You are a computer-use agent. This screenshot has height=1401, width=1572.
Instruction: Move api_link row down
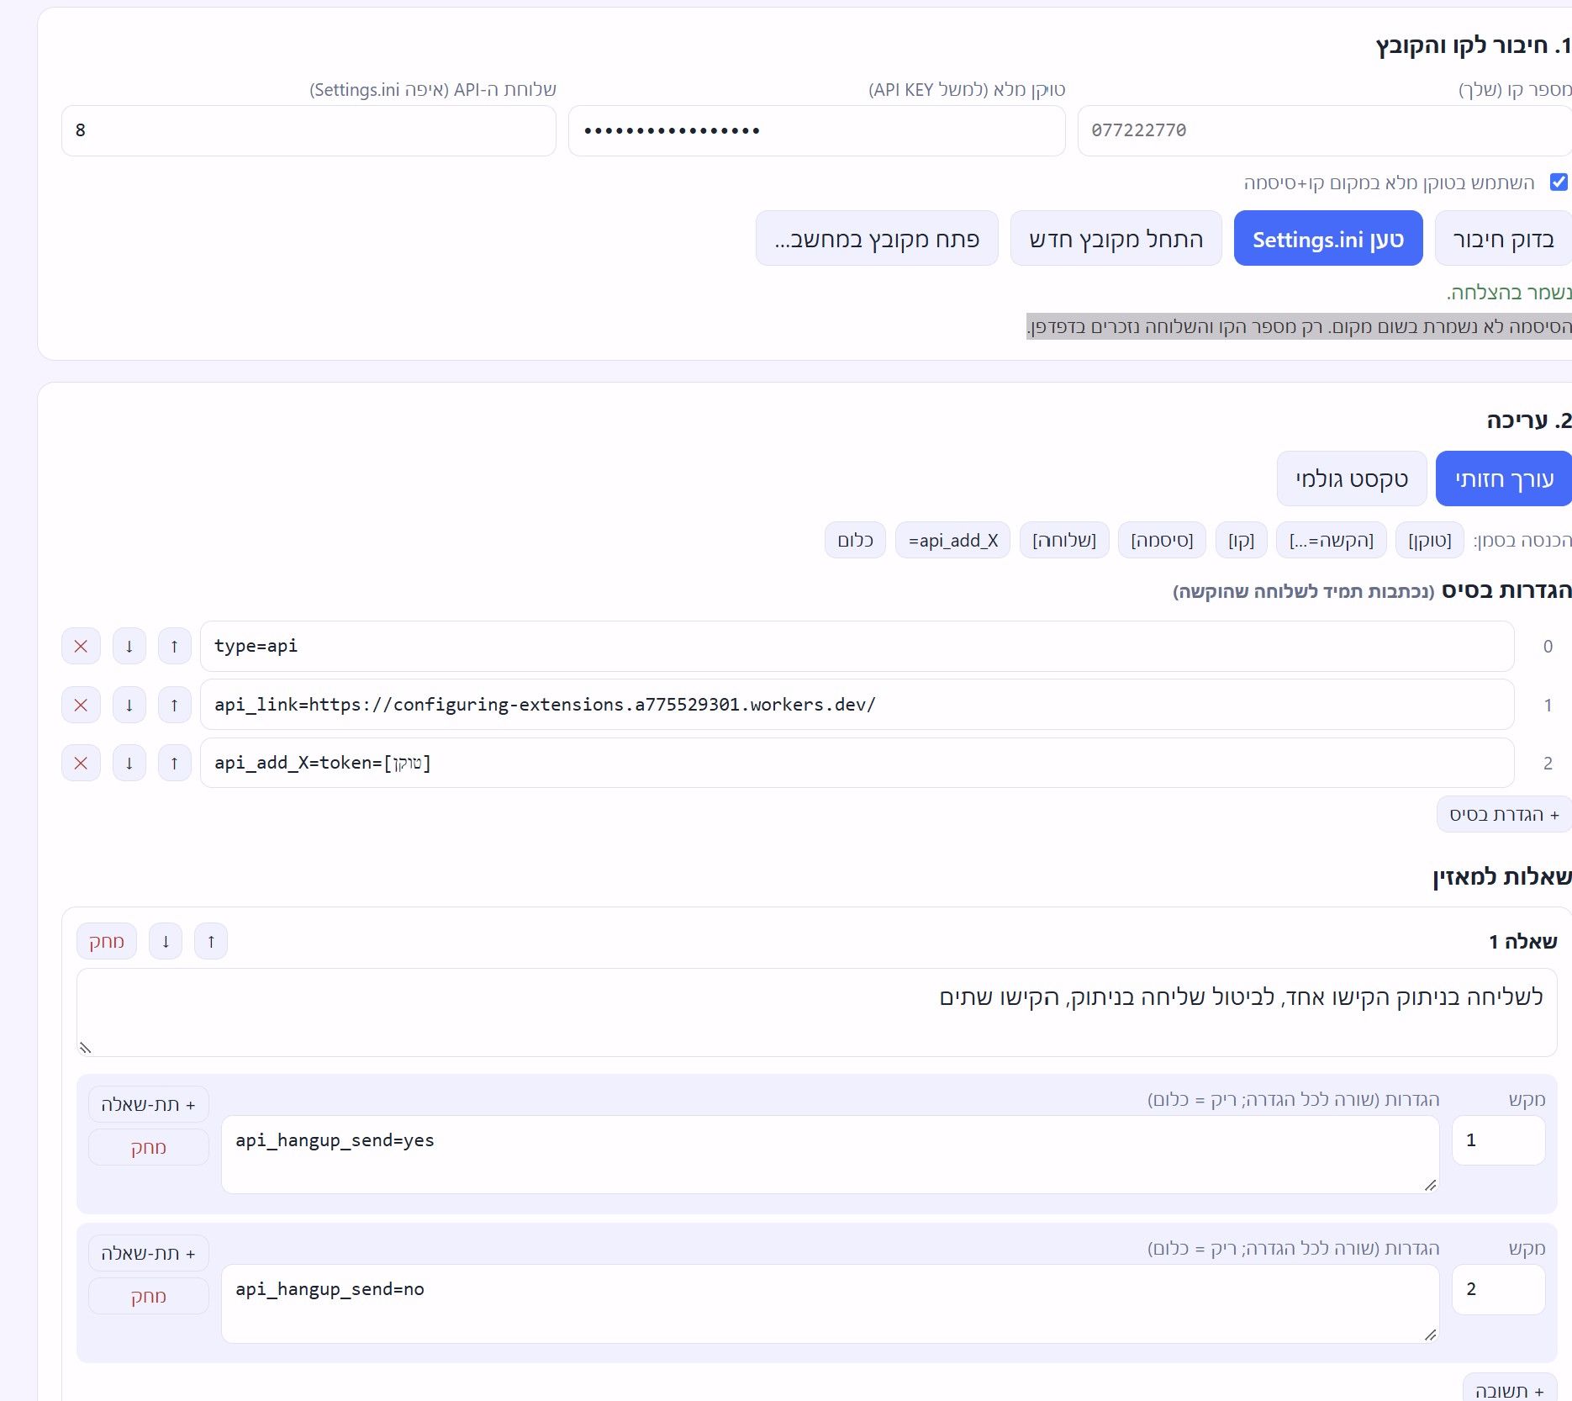(129, 705)
